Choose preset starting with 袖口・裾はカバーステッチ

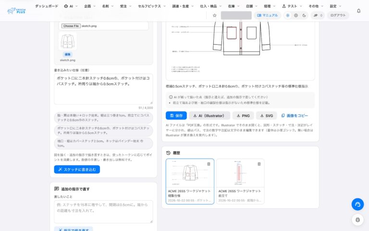point(103,143)
